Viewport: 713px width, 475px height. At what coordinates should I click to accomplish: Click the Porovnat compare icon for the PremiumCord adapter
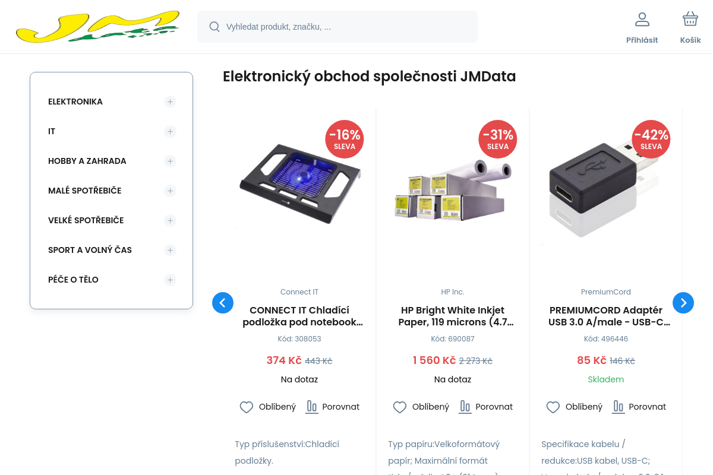pyautogui.click(x=618, y=407)
